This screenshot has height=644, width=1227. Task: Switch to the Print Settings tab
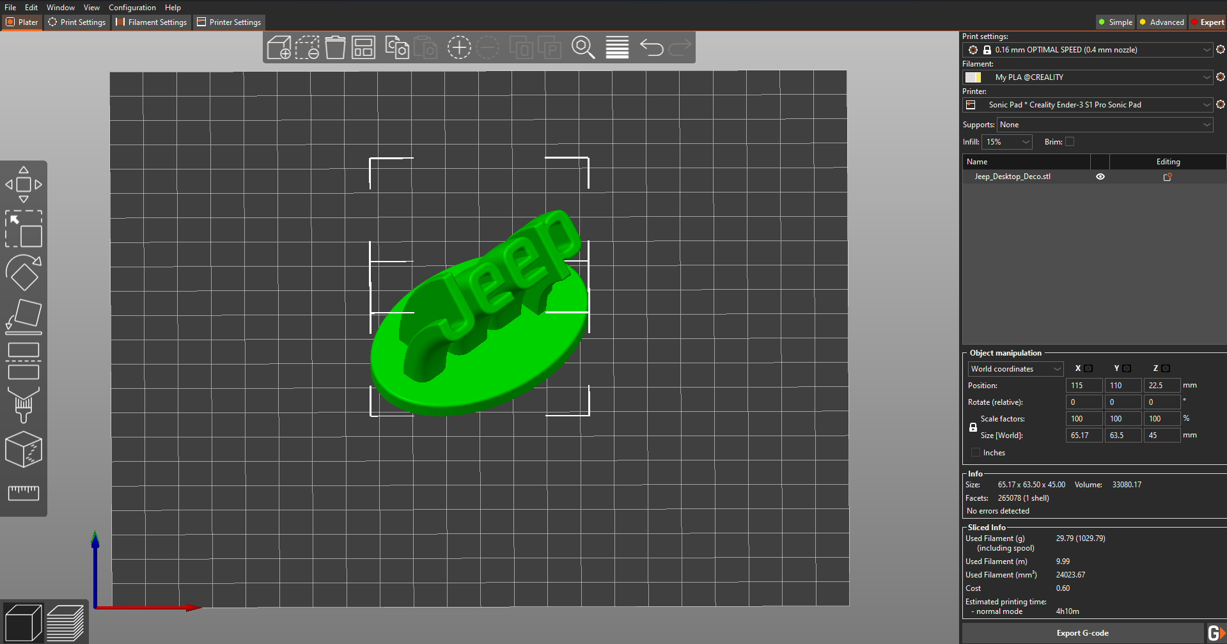pyautogui.click(x=77, y=22)
